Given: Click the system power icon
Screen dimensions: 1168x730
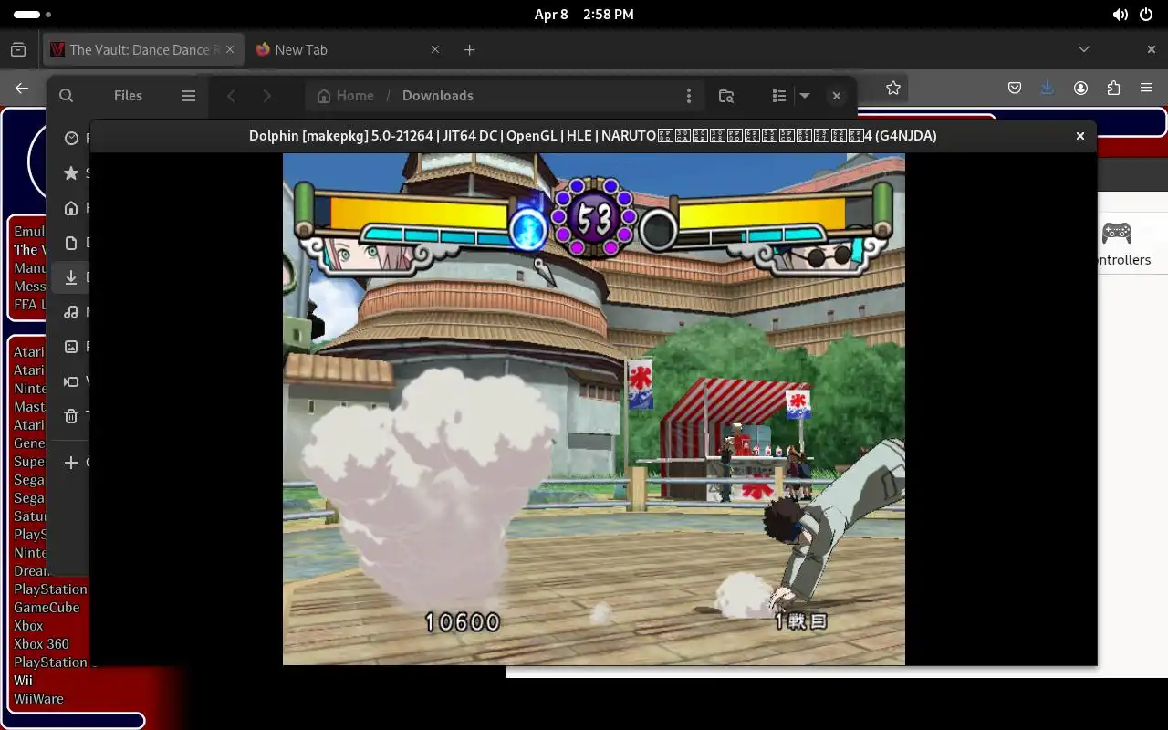Looking at the screenshot, I should click(x=1146, y=15).
